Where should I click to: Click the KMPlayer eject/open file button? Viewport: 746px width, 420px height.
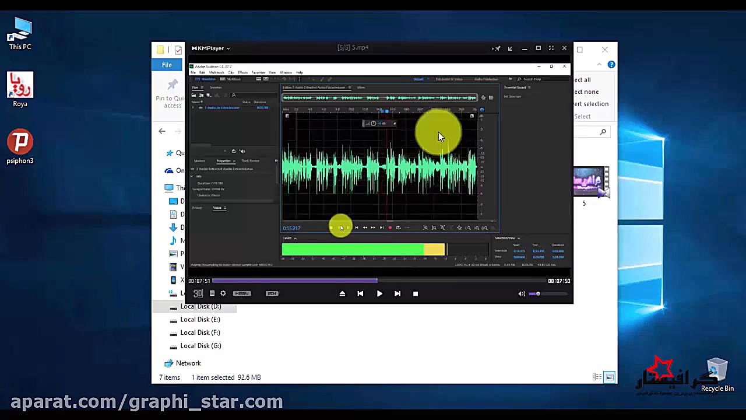pyautogui.click(x=342, y=293)
